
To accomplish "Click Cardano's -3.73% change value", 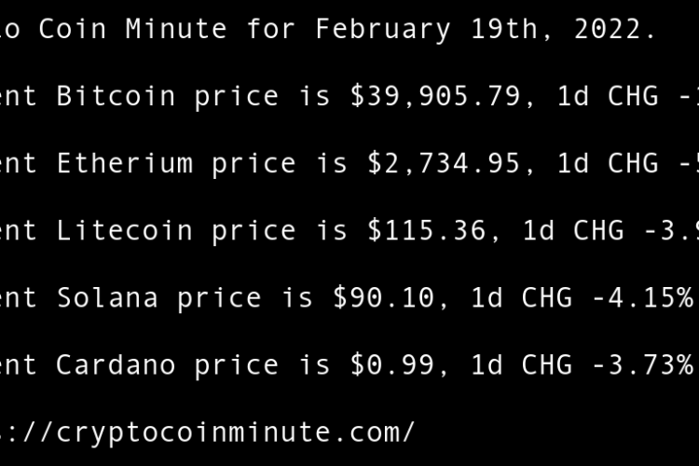I will point(643,364).
